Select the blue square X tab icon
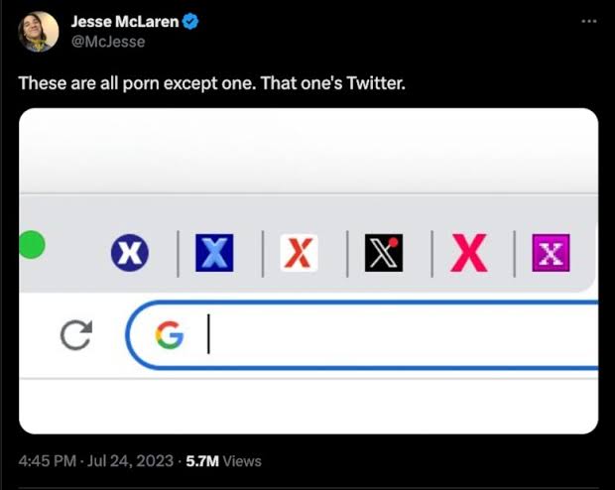 coord(213,254)
